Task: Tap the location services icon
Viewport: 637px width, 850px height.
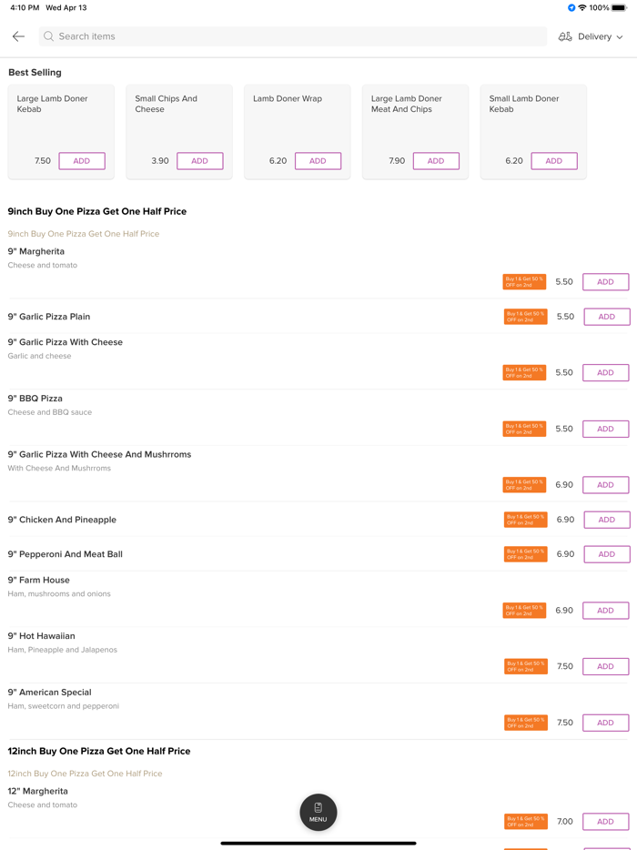Action: point(571,7)
